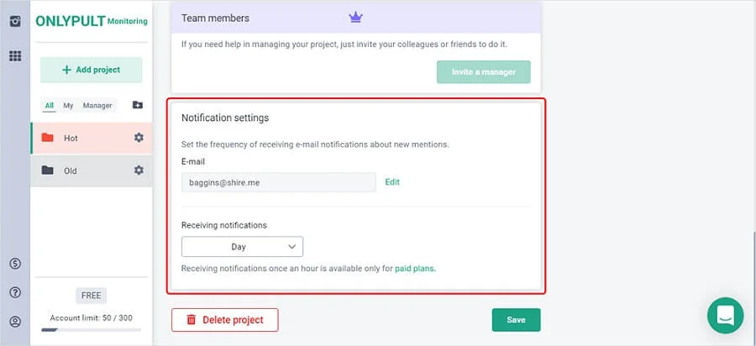Switch to the Manager projects tab

coord(97,106)
